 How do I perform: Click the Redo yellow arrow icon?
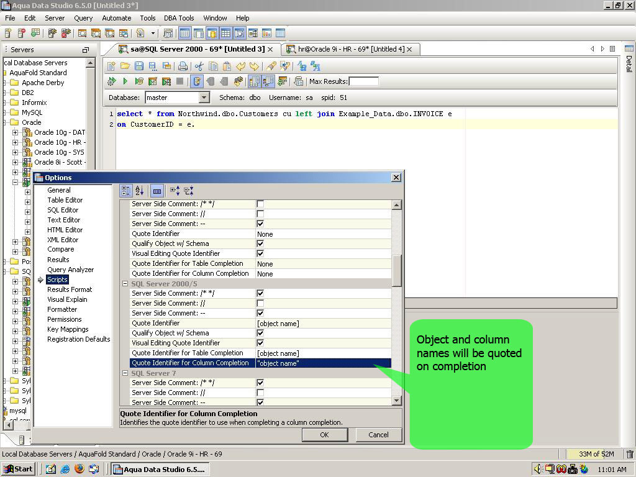pos(254,66)
